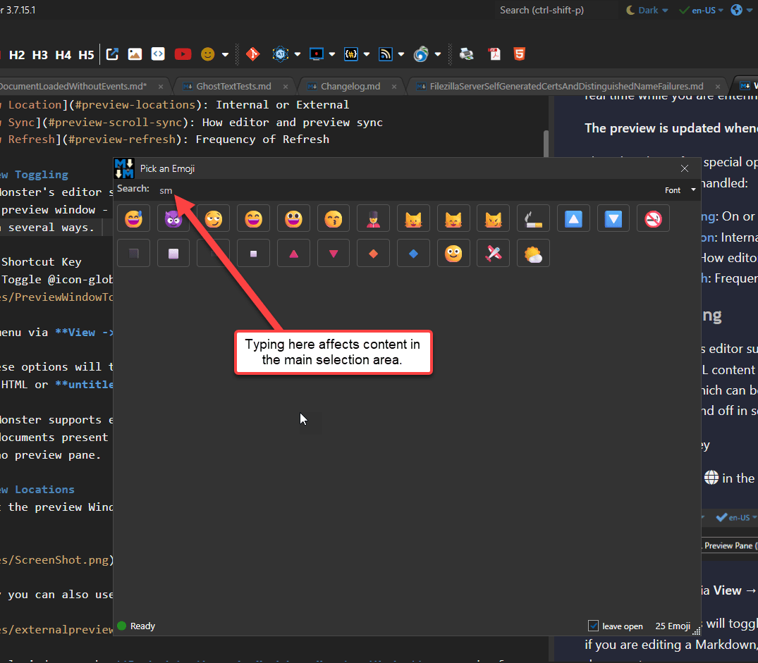
Task: Open the Font dropdown in emoji picker
Action: pos(680,190)
